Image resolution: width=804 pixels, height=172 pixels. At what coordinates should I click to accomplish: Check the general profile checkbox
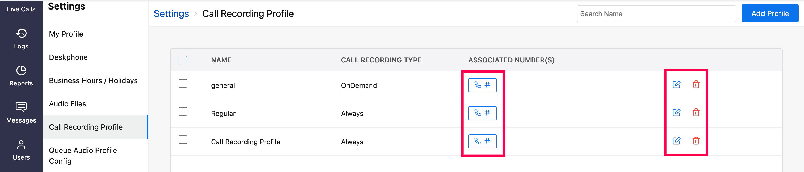183,84
